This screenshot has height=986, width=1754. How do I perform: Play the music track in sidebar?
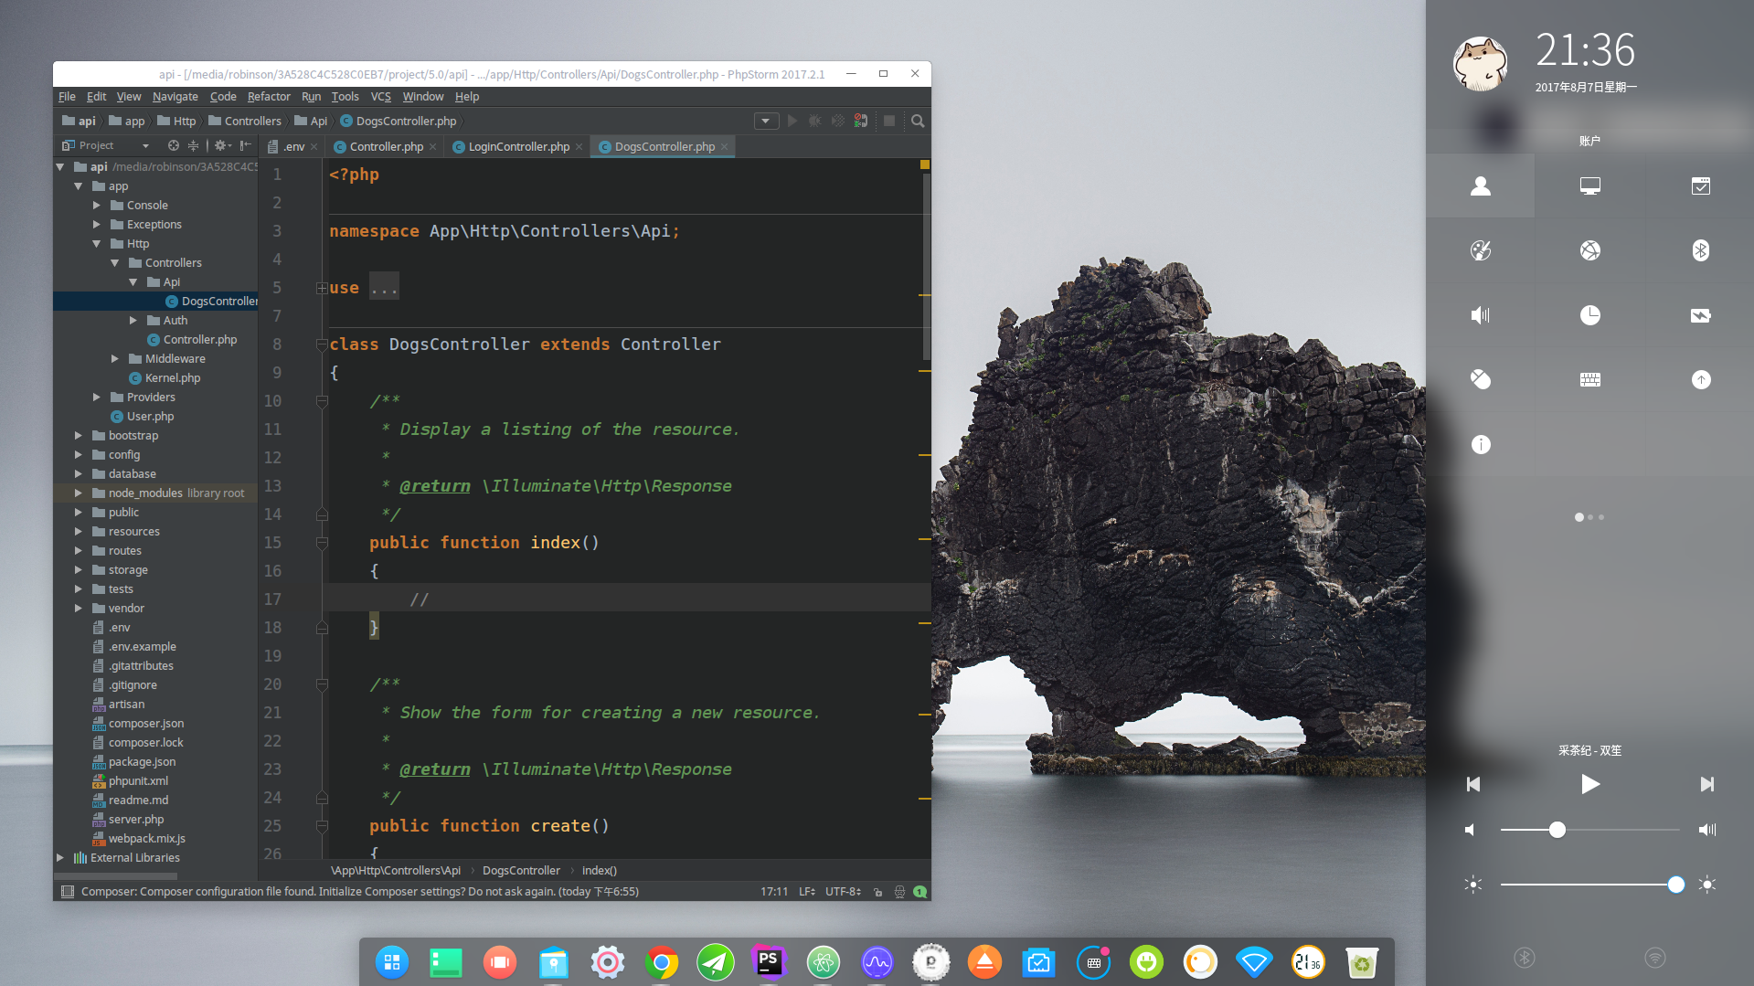[1590, 784]
